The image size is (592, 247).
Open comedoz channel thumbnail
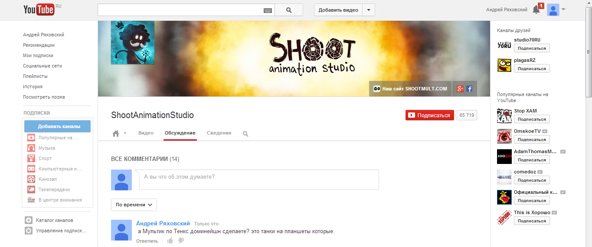pos(504,176)
